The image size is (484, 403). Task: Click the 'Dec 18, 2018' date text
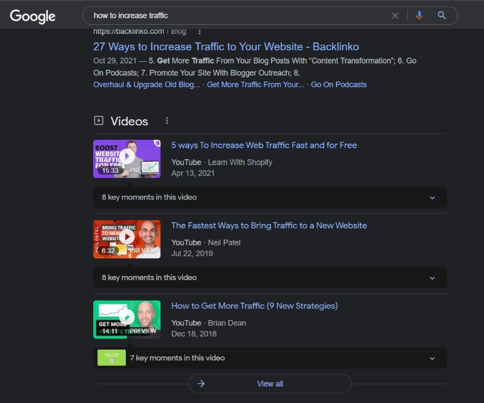[194, 334]
